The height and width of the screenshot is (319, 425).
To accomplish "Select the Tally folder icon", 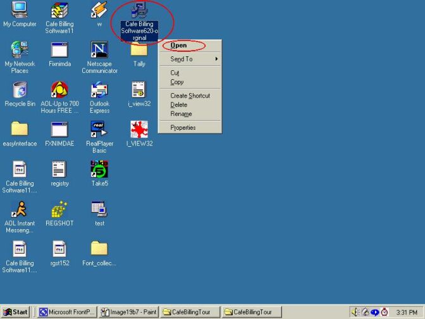I will click(x=139, y=51).
